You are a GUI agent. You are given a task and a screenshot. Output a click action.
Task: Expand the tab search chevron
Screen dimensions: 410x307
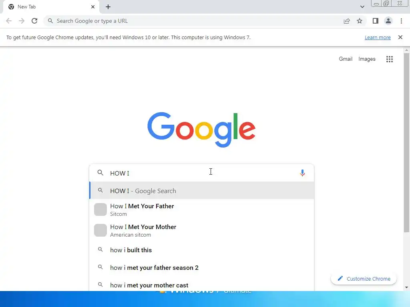click(x=362, y=7)
